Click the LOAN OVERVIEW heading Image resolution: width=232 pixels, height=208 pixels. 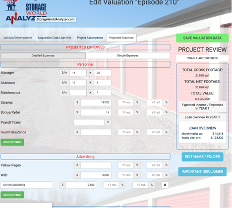202,128
